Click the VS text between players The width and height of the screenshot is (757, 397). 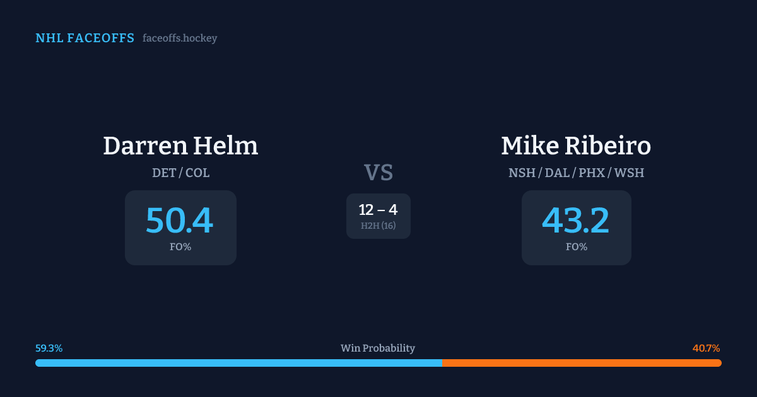(378, 173)
